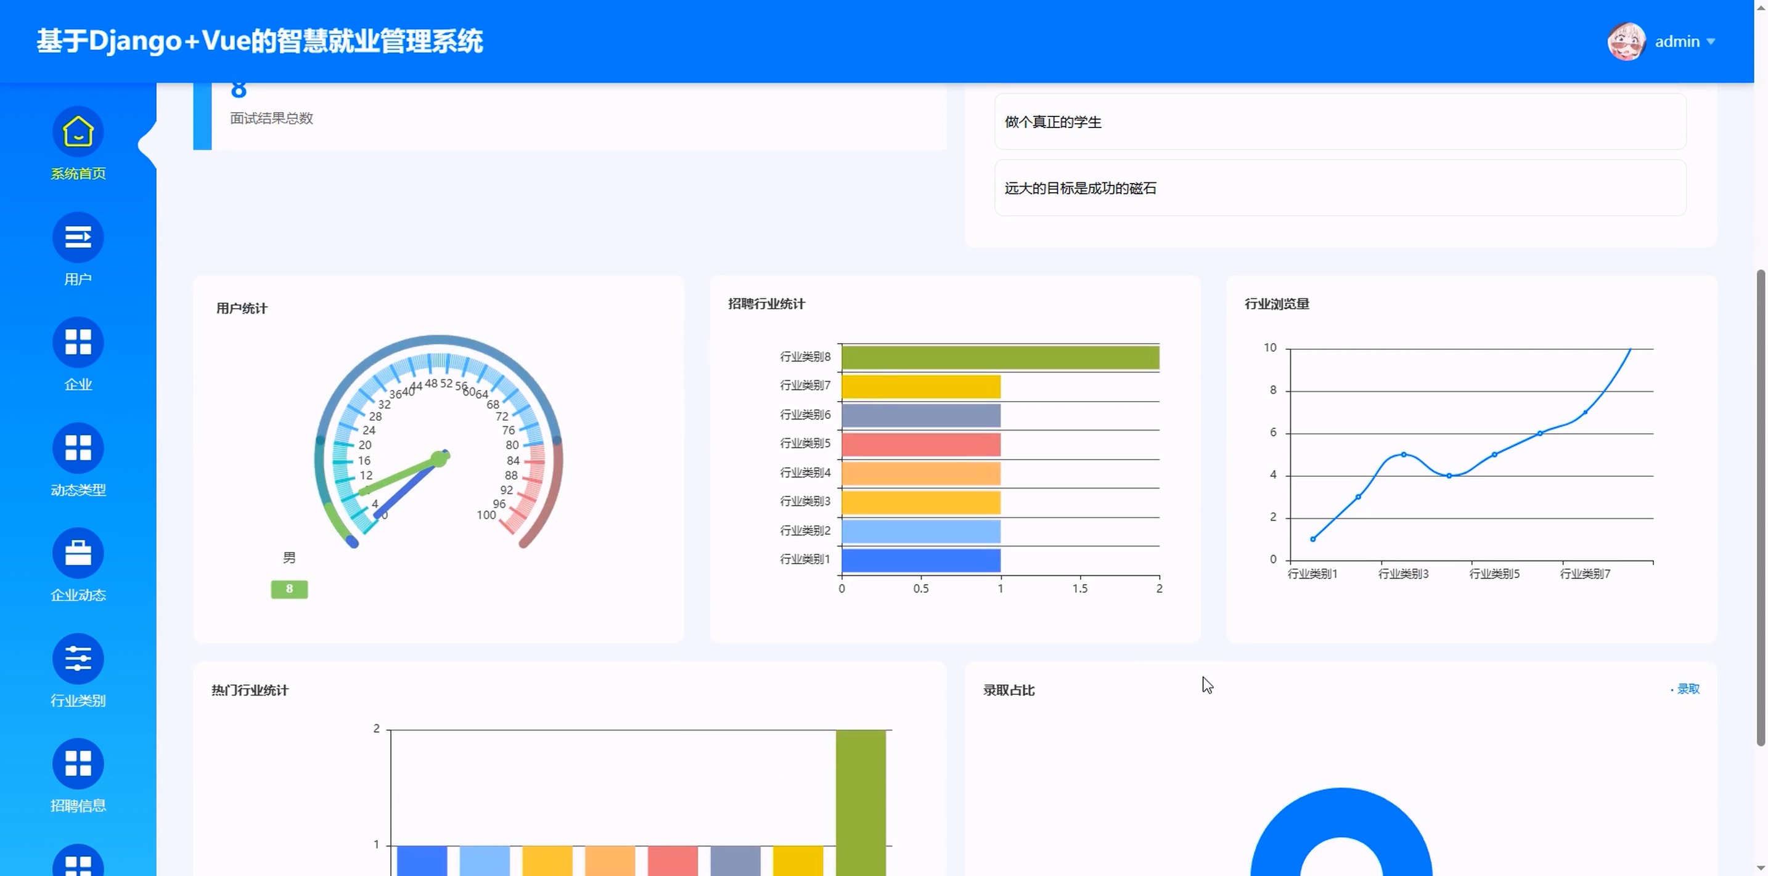Click the green 行业类别8 horizontal bar
This screenshot has height=876, width=1768.
coord(999,357)
